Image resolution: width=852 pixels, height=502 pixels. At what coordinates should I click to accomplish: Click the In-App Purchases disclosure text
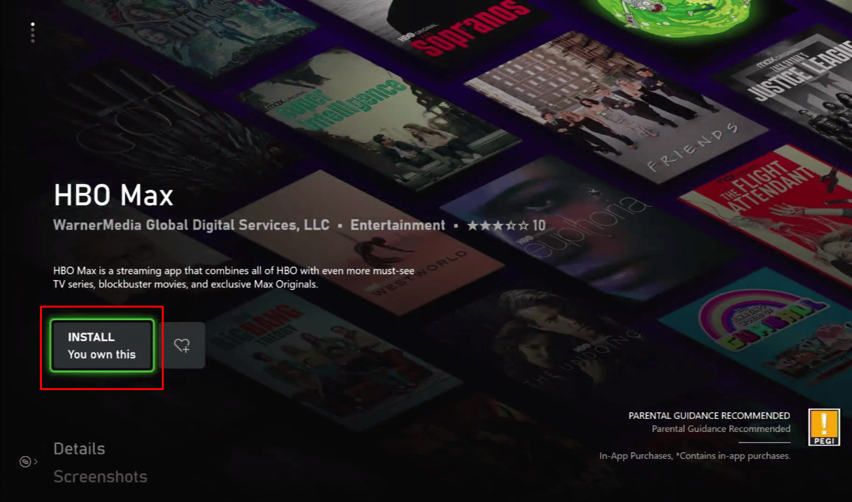696,456
